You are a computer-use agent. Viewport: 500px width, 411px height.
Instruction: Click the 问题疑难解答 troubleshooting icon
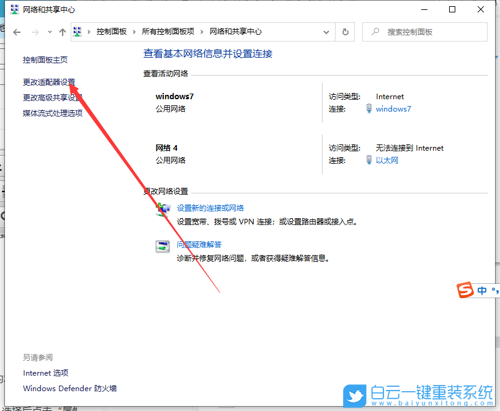point(163,245)
